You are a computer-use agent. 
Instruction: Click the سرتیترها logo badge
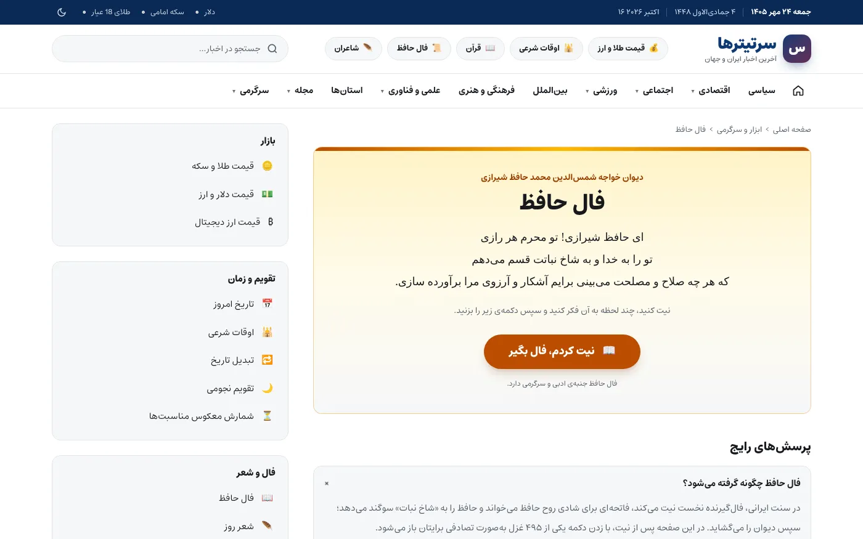point(797,49)
